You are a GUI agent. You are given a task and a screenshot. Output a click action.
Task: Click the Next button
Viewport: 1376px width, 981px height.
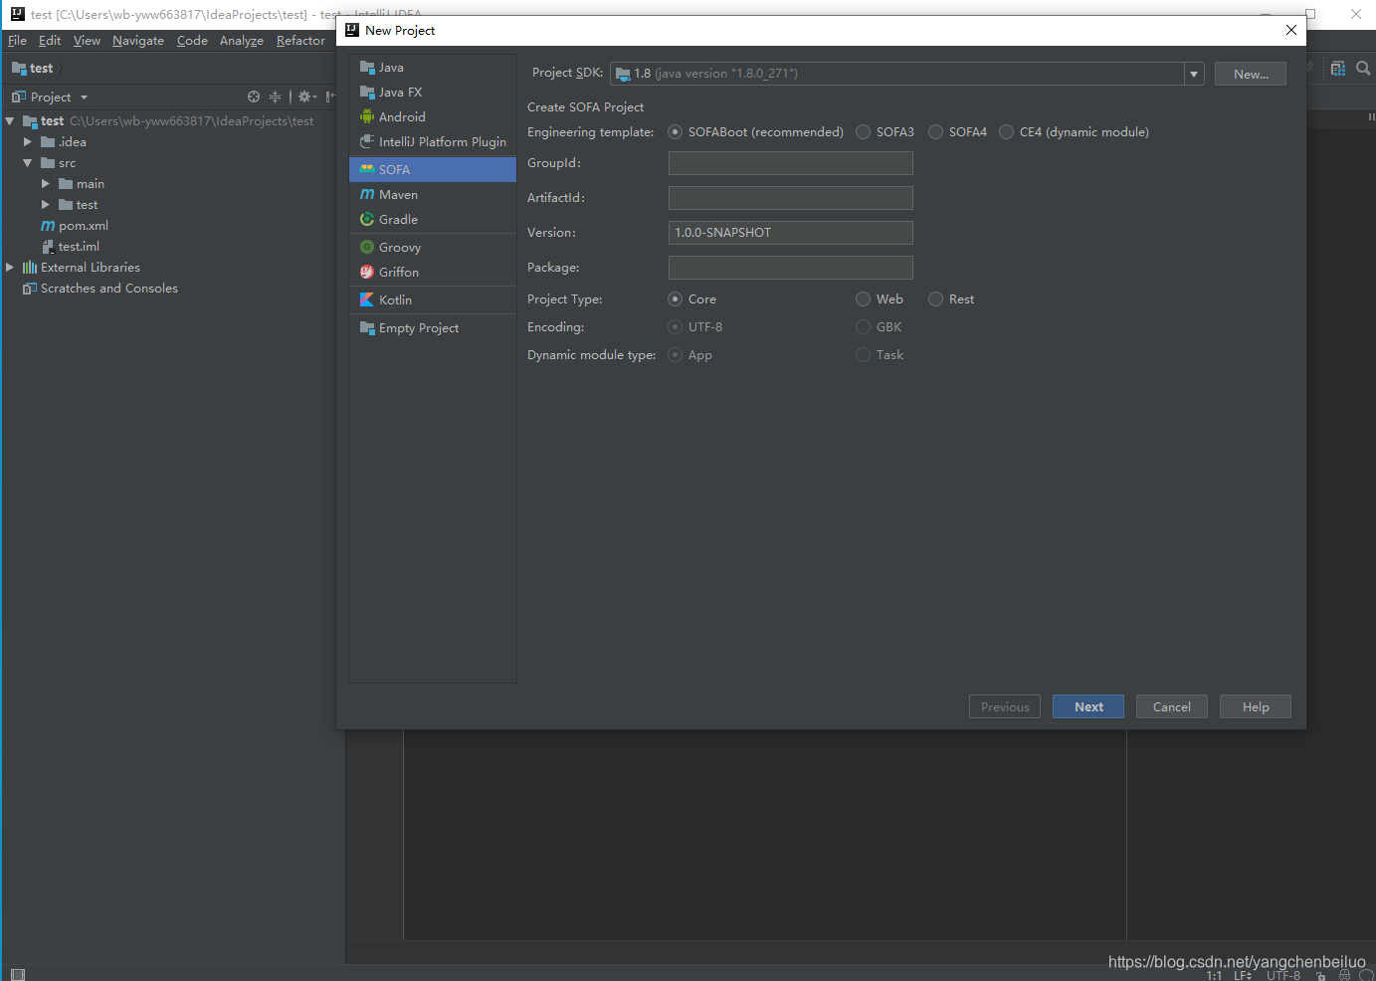tap(1088, 706)
